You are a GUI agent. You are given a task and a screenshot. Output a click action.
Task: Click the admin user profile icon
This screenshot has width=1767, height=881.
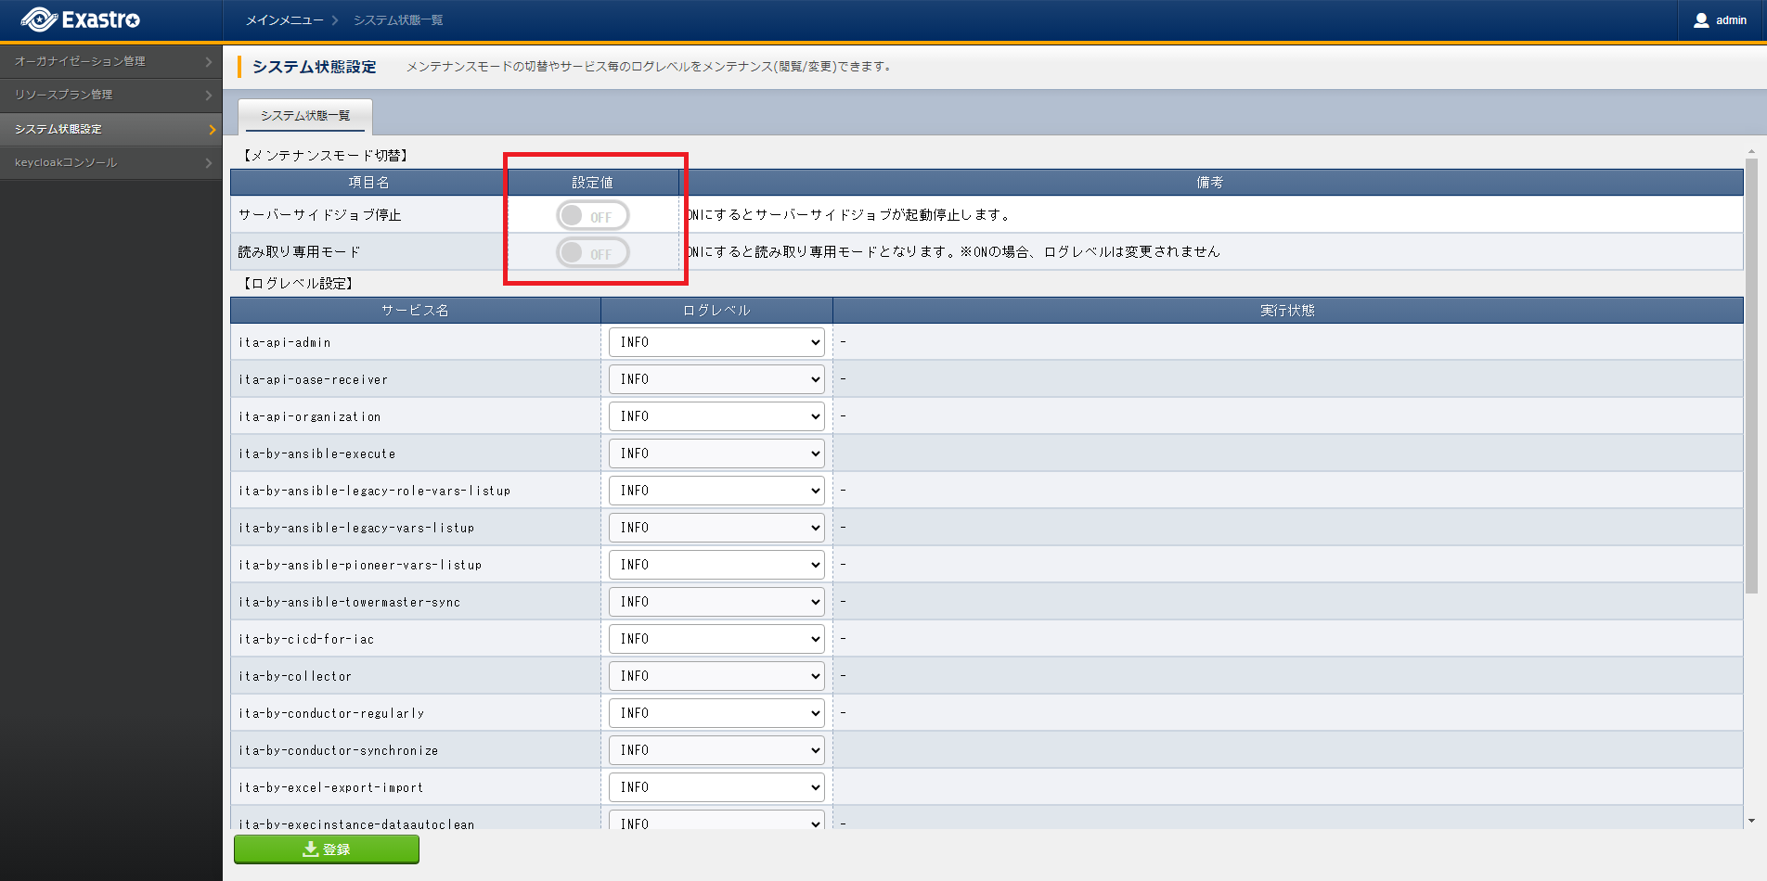[1700, 20]
